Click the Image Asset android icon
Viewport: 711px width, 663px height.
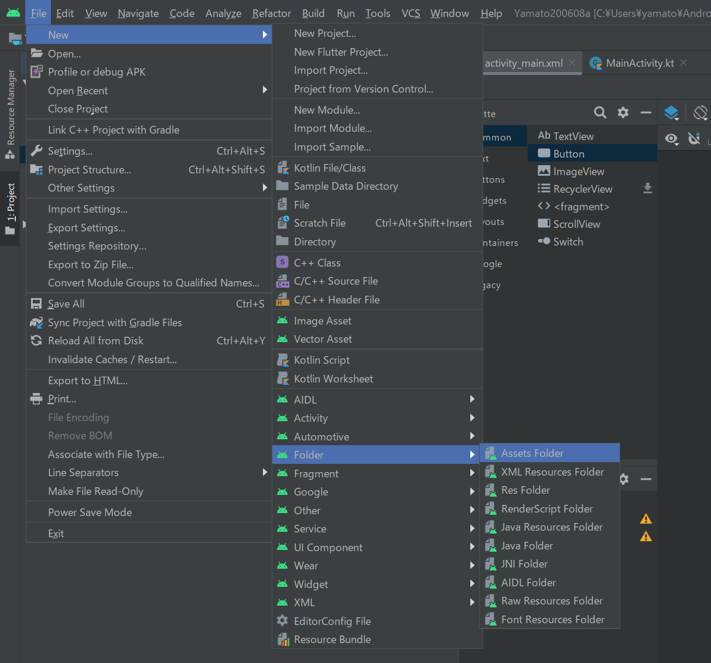click(282, 320)
